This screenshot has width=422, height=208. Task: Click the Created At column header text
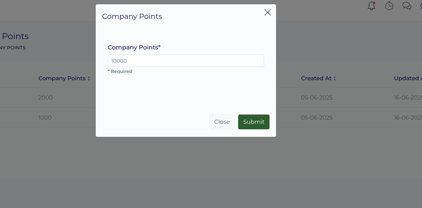click(316, 78)
